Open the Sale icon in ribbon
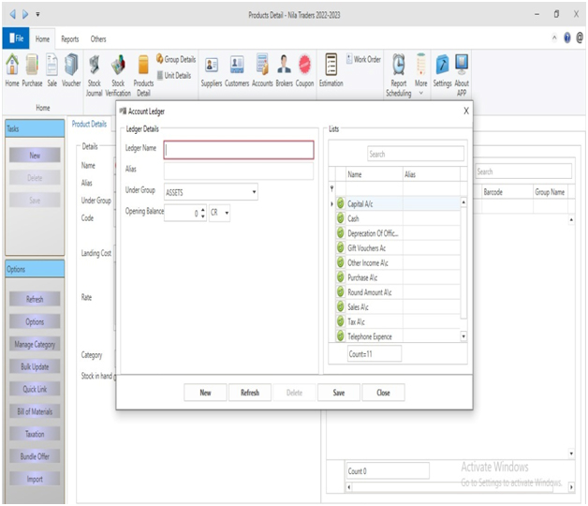588x506 pixels. point(51,70)
